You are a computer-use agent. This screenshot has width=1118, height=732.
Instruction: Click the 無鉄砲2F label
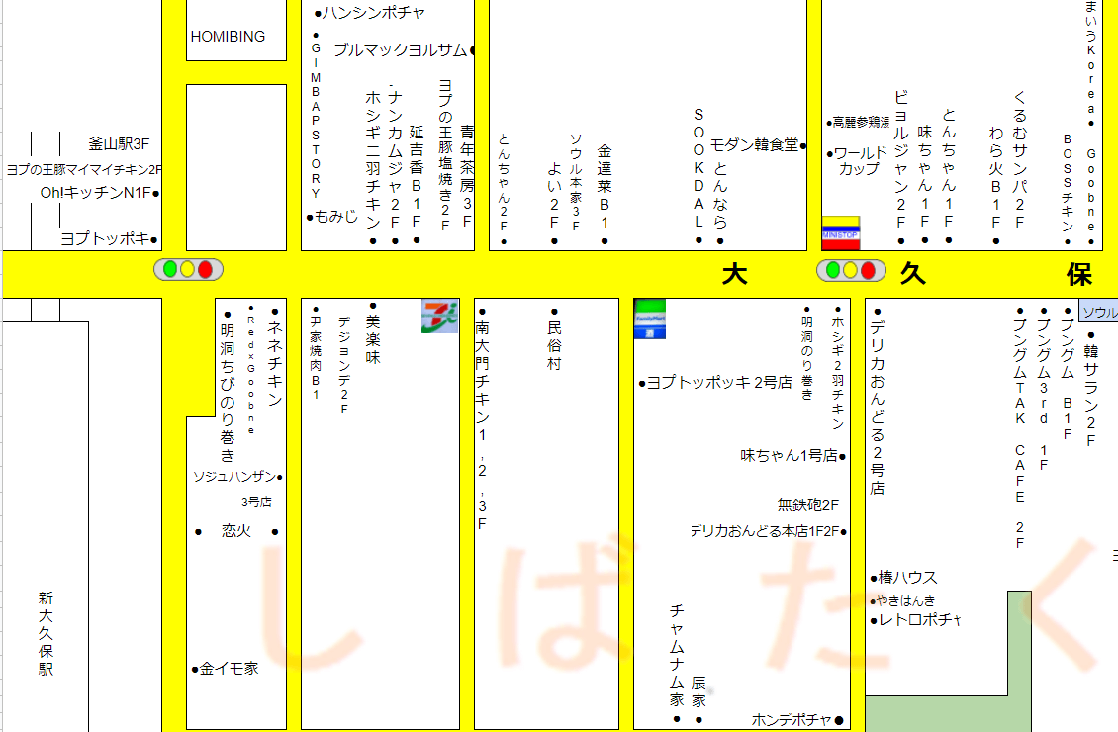(x=807, y=504)
